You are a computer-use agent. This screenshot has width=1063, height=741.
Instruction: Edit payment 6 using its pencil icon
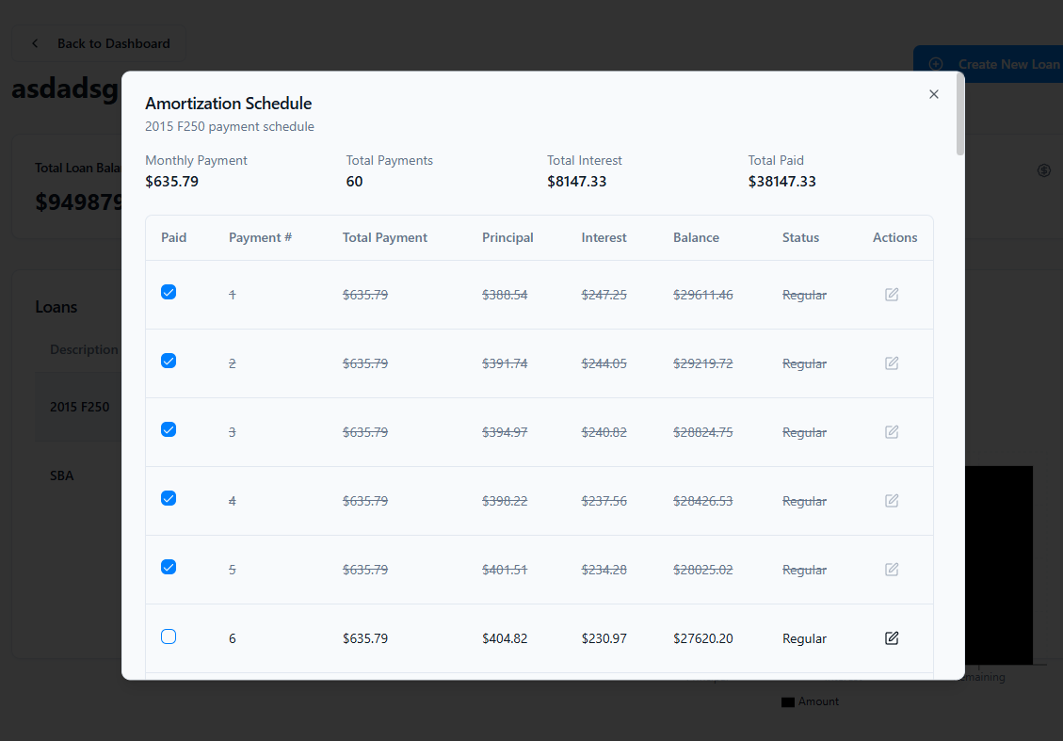pyautogui.click(x=892, y=638)
